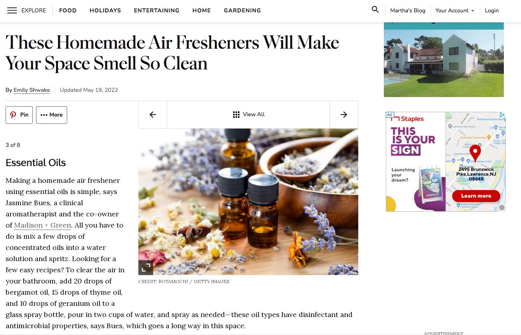Click the View All grid icon
521x335 pixels.
(236, 115)
